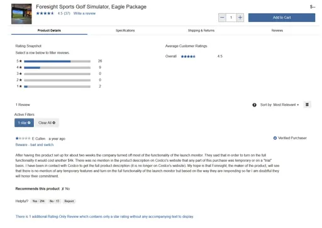Switch to the Specifications tab
The width and height of the screenshot is (322, 228).
tap(125, 30)
